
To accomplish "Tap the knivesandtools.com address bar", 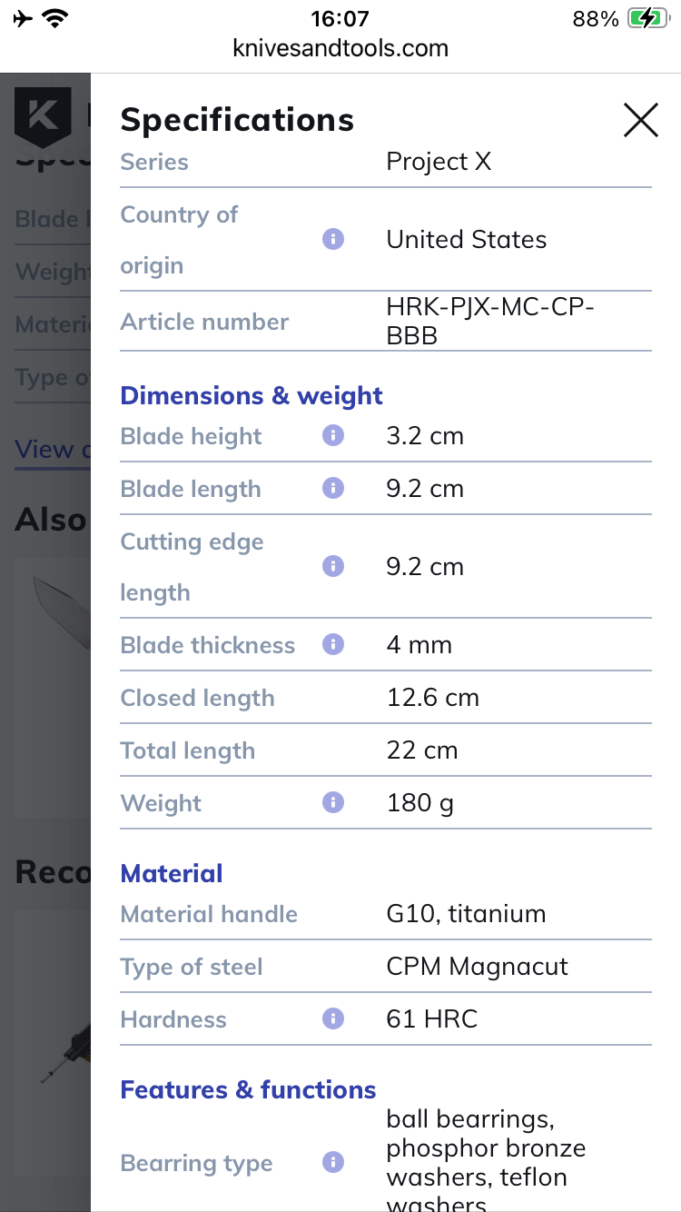I will 340,48.
